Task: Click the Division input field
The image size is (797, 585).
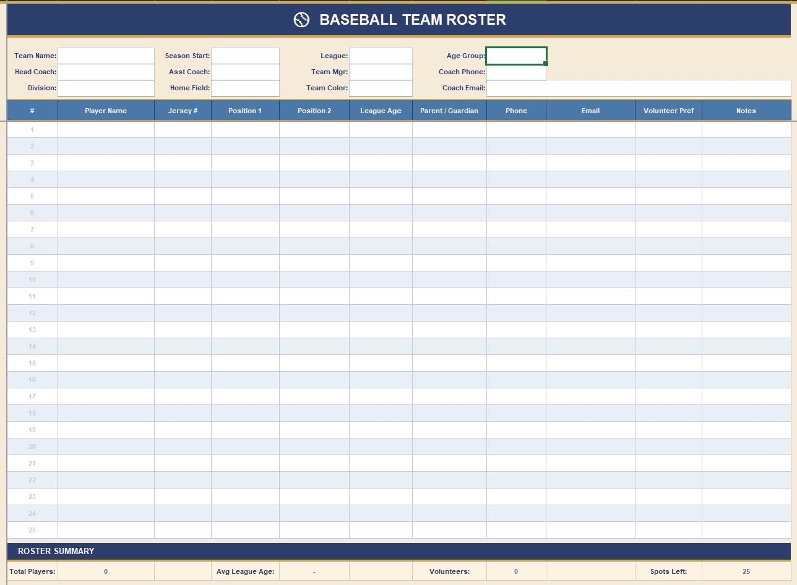Action: pyautogui.click(x=106, y=88)
